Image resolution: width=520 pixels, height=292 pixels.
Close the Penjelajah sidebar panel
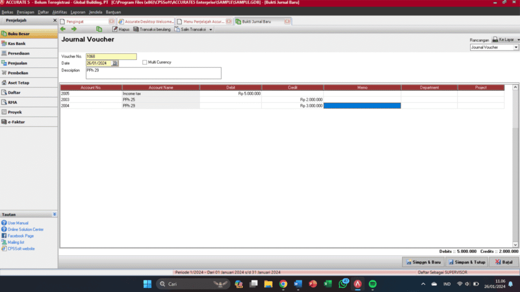(x=55, y=21)
